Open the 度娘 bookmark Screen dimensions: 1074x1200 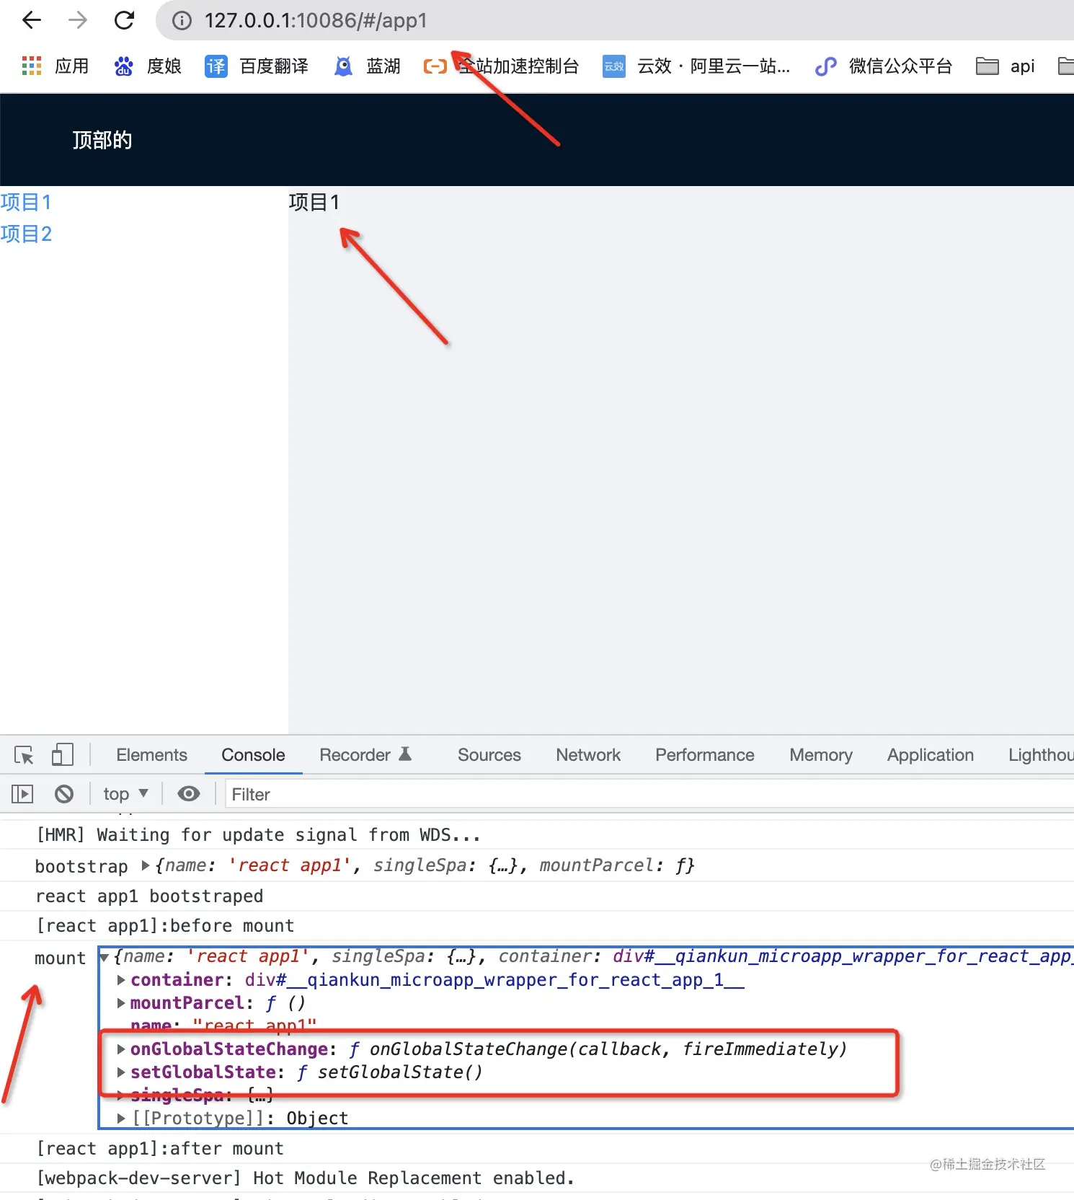[x=148, y=66]
